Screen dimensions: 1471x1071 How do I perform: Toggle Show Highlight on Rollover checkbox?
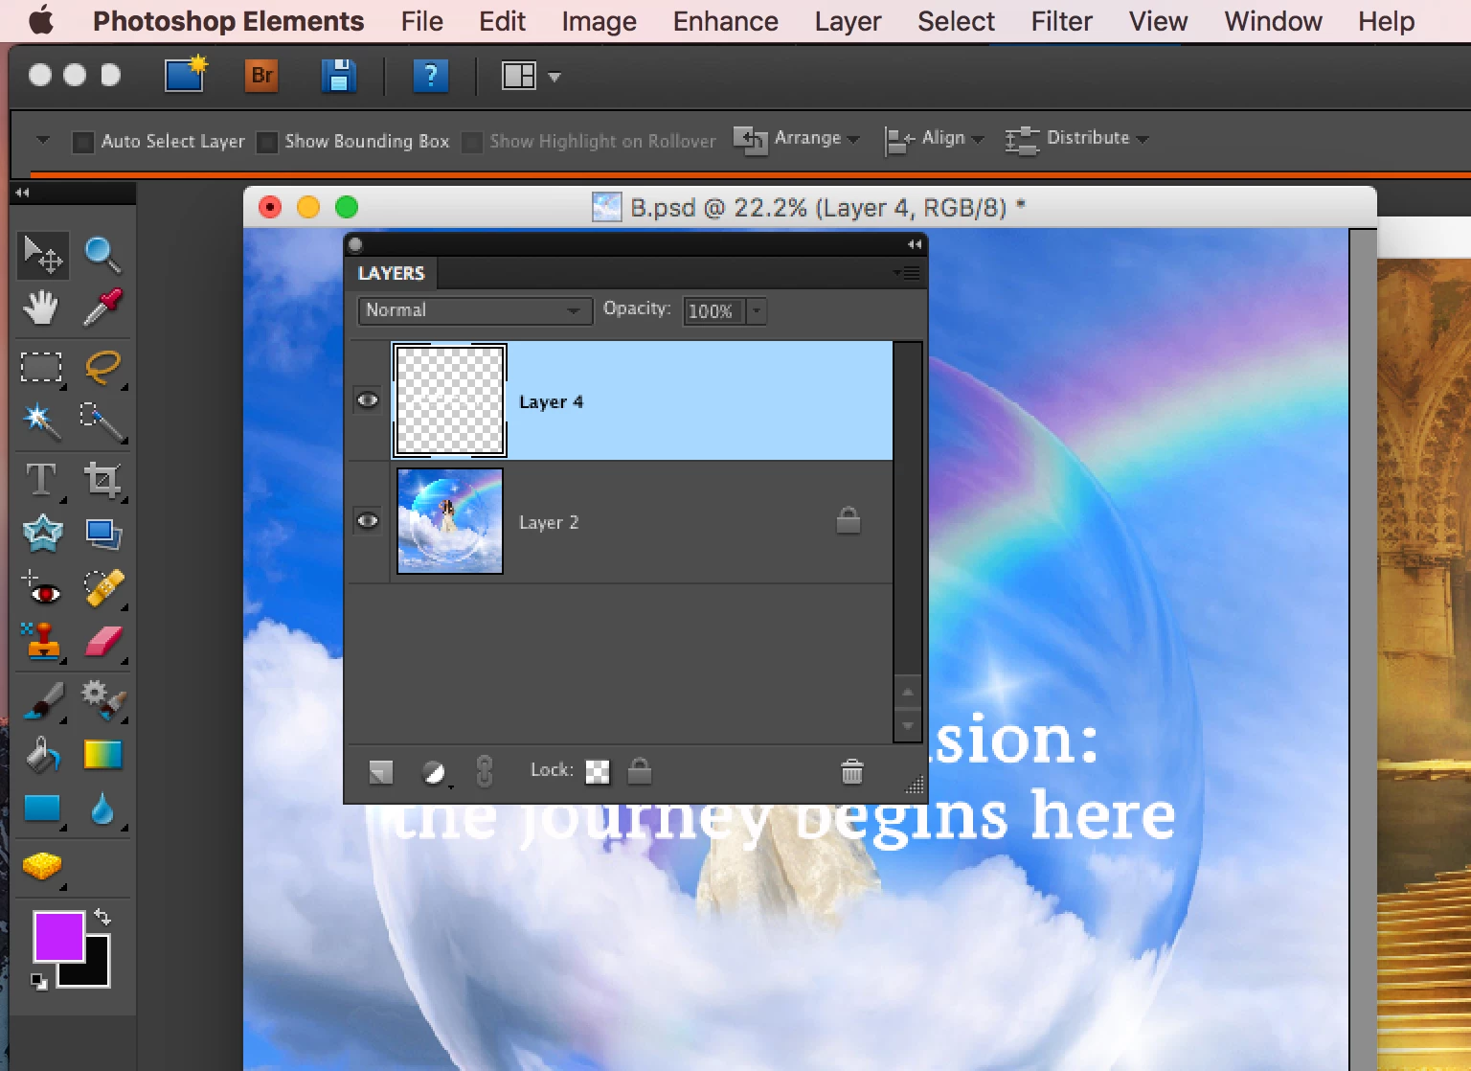pos(471,142)
